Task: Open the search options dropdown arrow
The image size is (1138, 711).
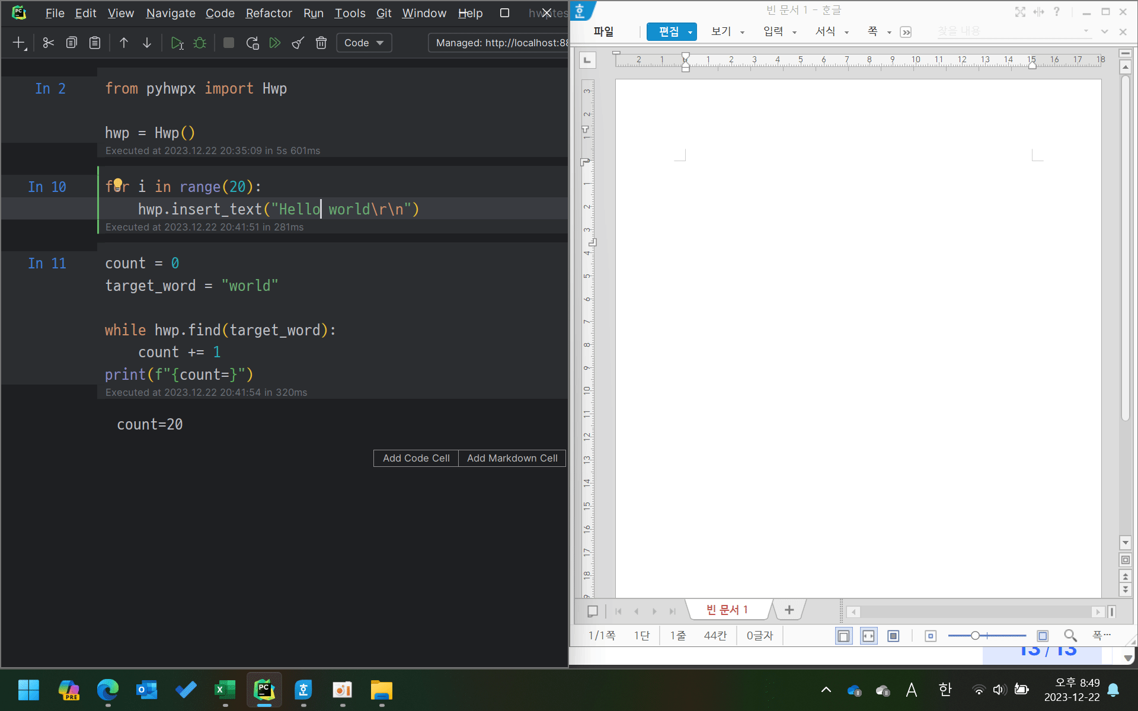Action: [x=1086, y=31]
